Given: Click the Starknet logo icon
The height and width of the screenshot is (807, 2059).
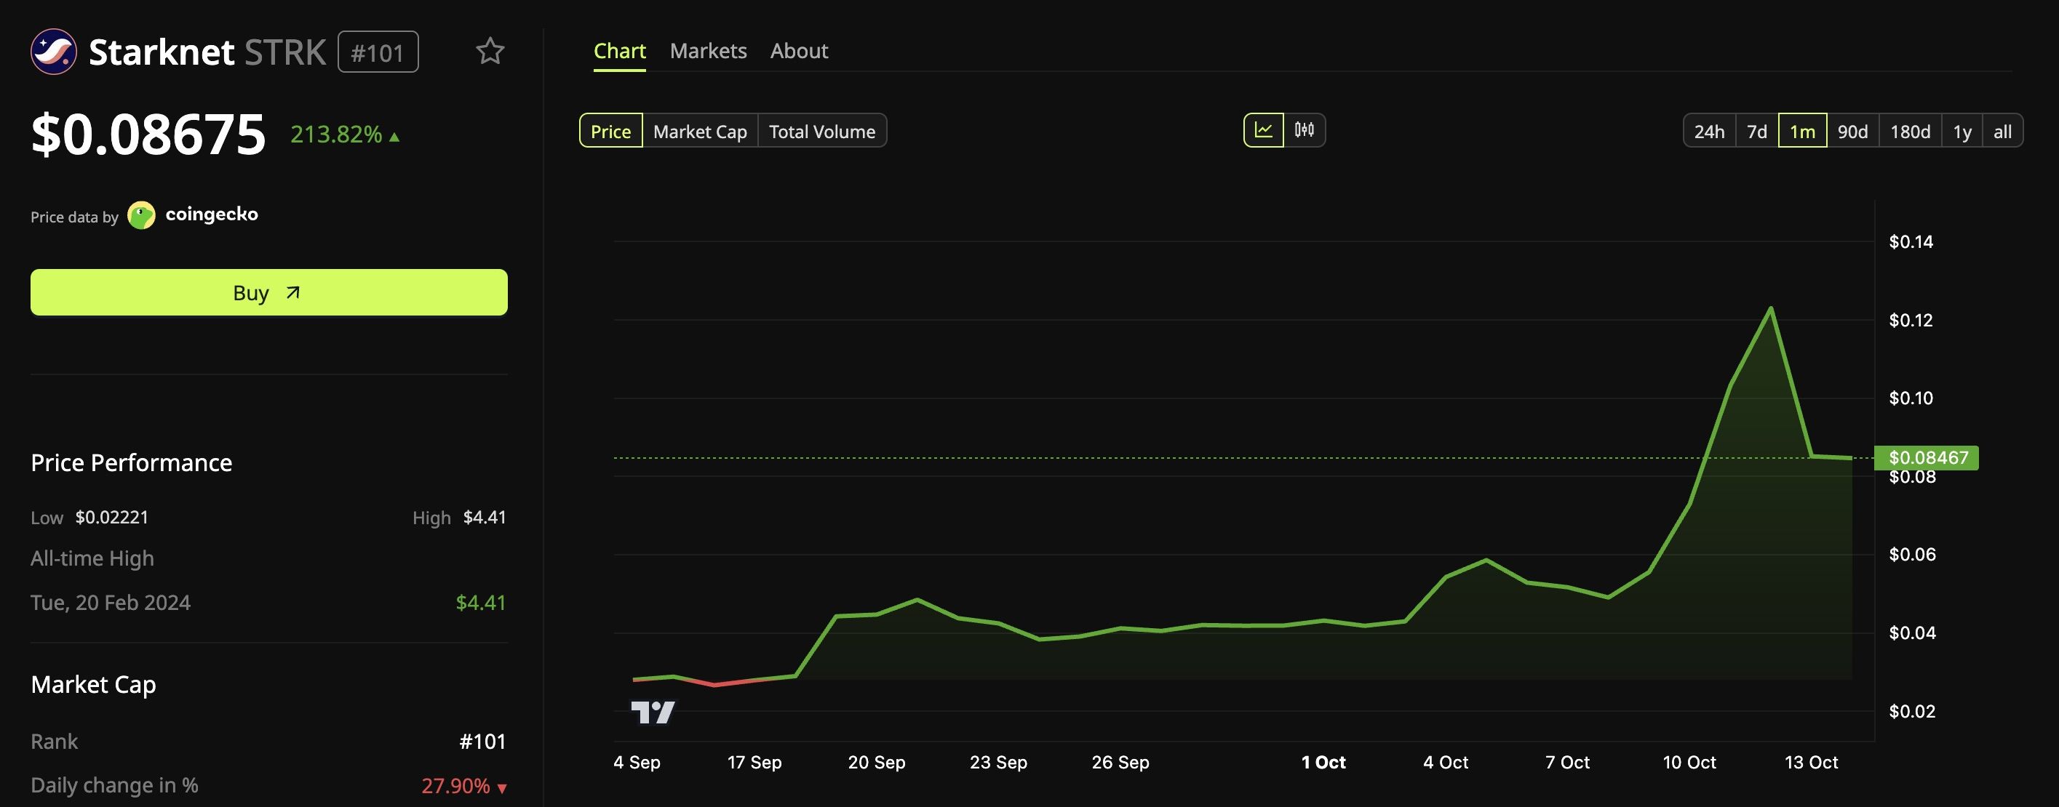Looking at the screenshot, I should [54, 51].
